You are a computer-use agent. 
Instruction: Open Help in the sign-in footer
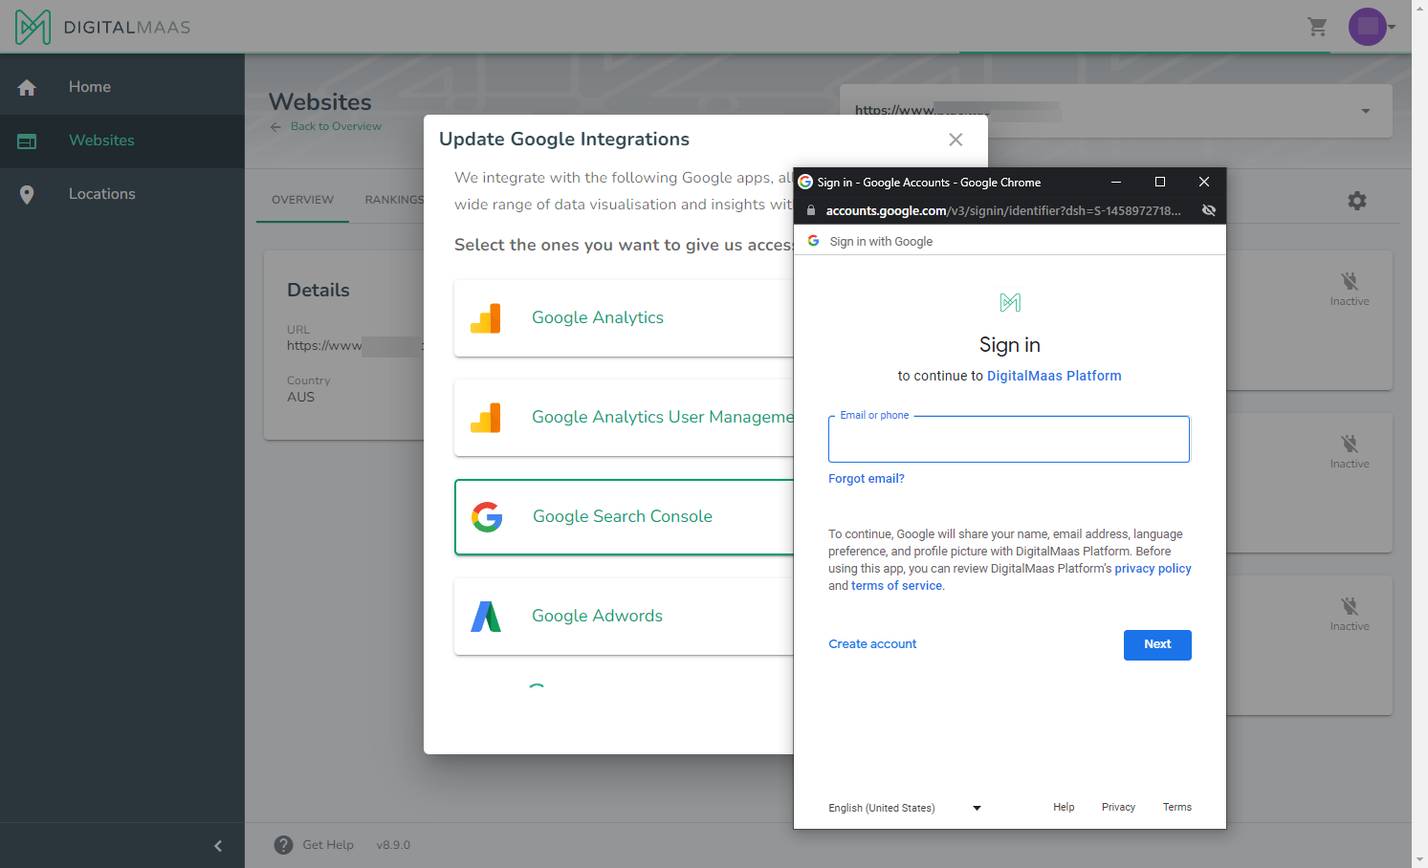(x=1064, y=808)
